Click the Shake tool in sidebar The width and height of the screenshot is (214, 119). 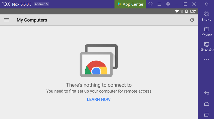206,16
